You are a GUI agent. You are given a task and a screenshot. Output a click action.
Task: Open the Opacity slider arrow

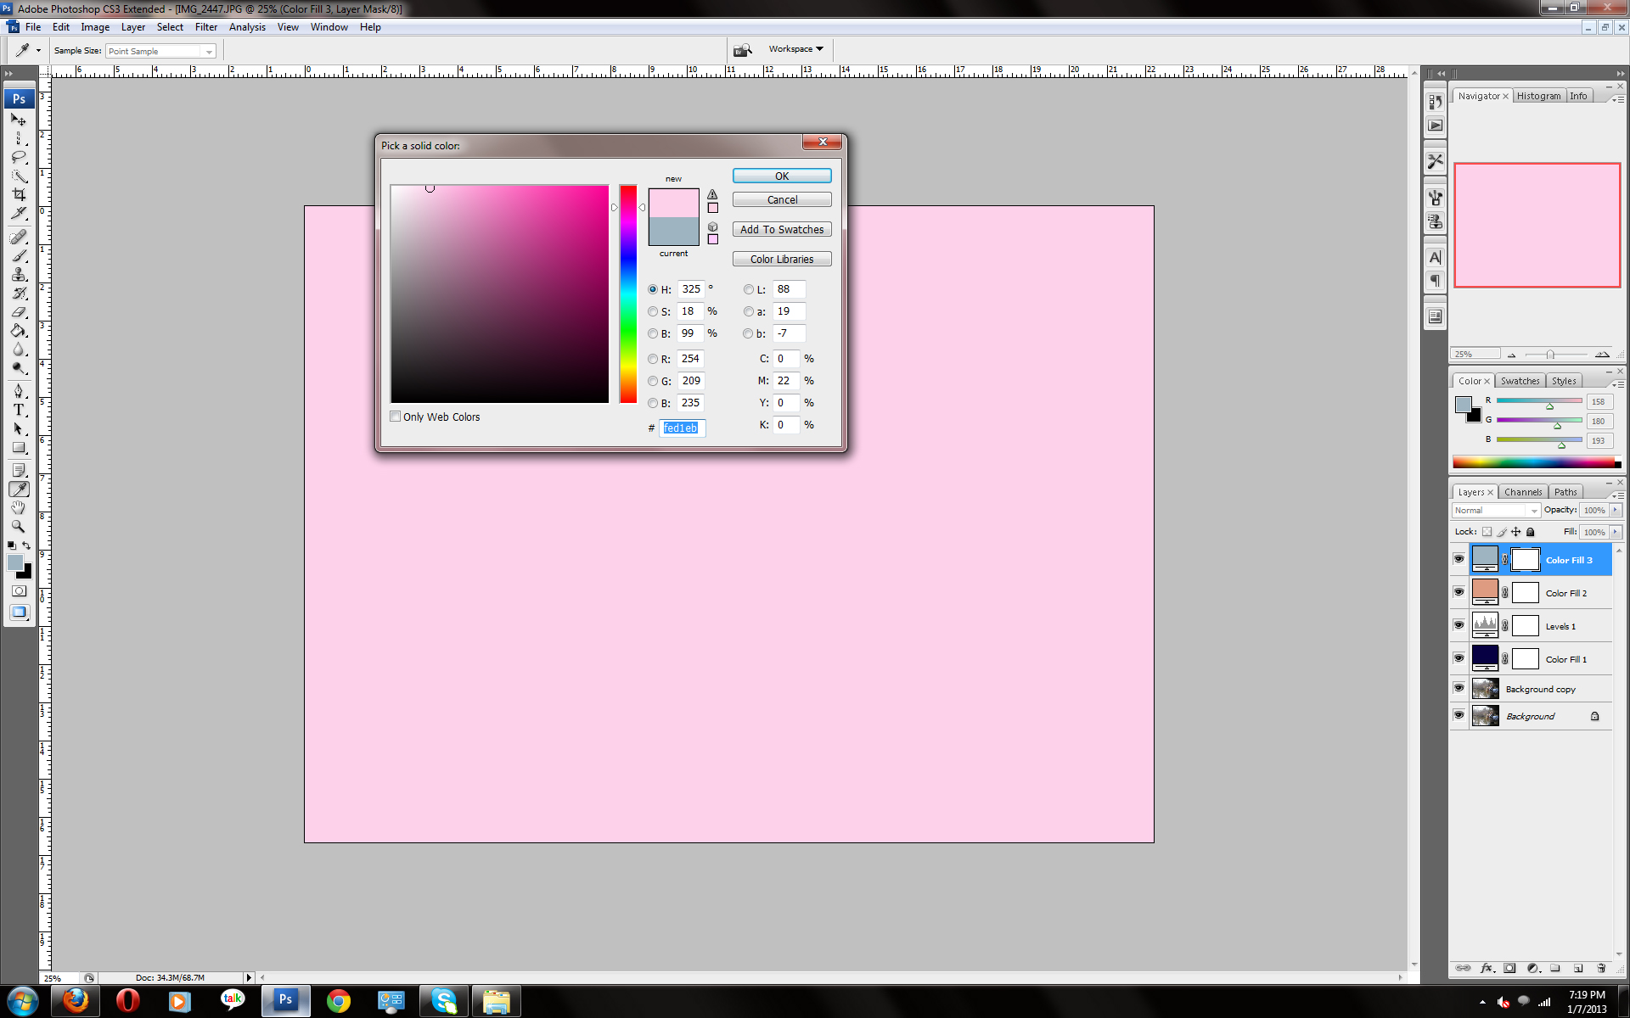pos(1616,510)
